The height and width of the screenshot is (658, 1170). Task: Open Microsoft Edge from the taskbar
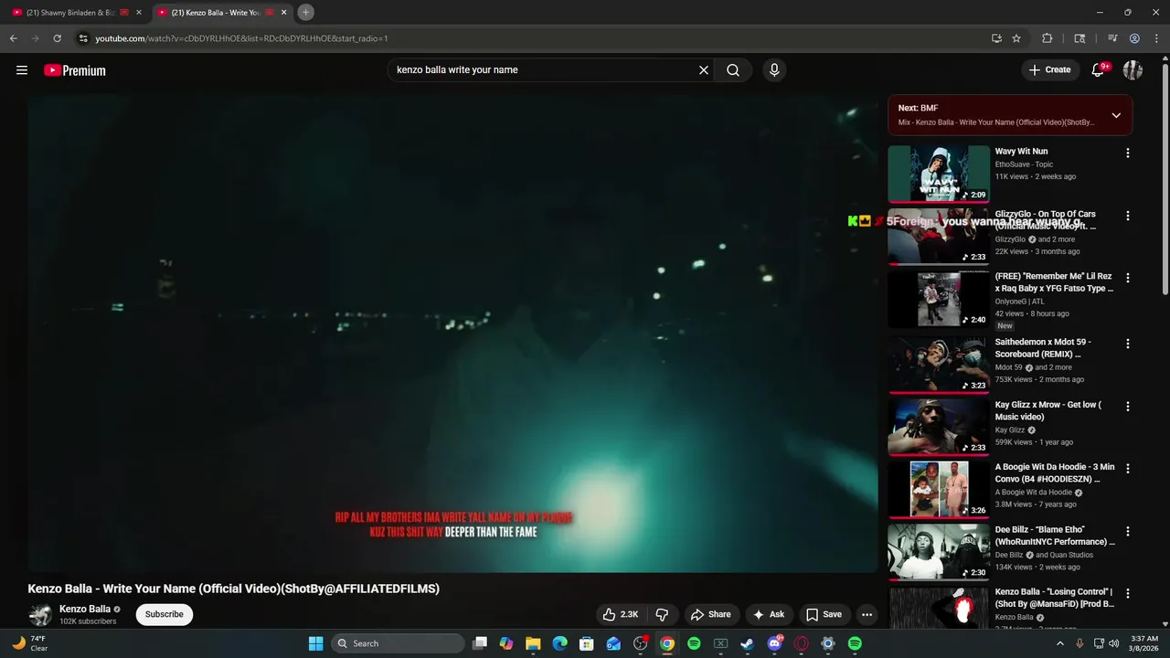pos(559,643)
